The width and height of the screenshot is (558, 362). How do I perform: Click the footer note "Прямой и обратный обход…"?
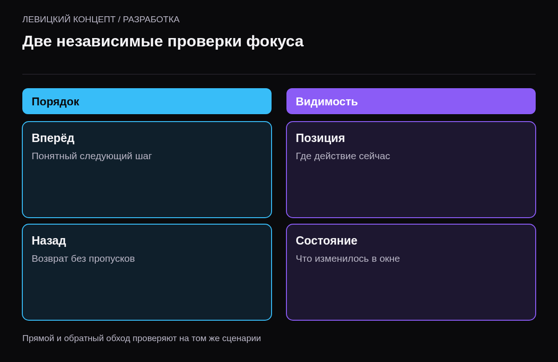[142, 338]
